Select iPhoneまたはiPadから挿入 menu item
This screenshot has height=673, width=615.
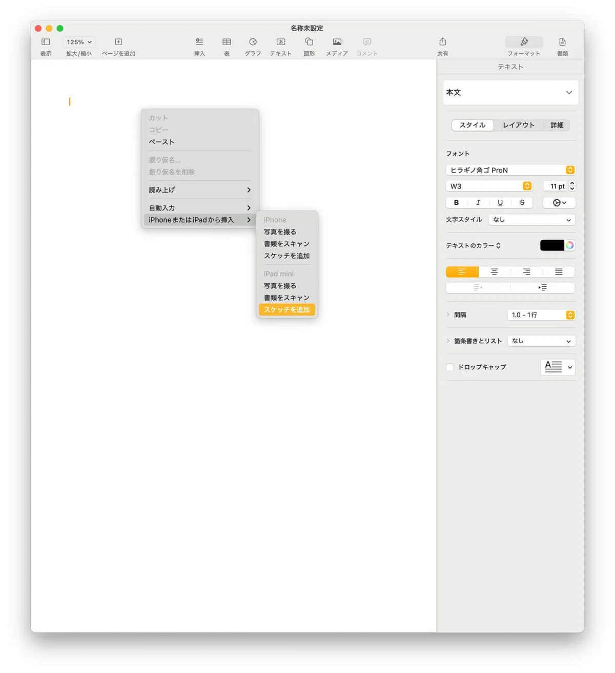[200, 220]
